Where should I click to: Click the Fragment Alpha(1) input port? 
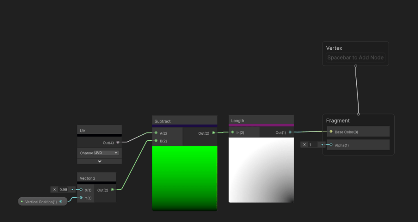(x=331, y=145)
